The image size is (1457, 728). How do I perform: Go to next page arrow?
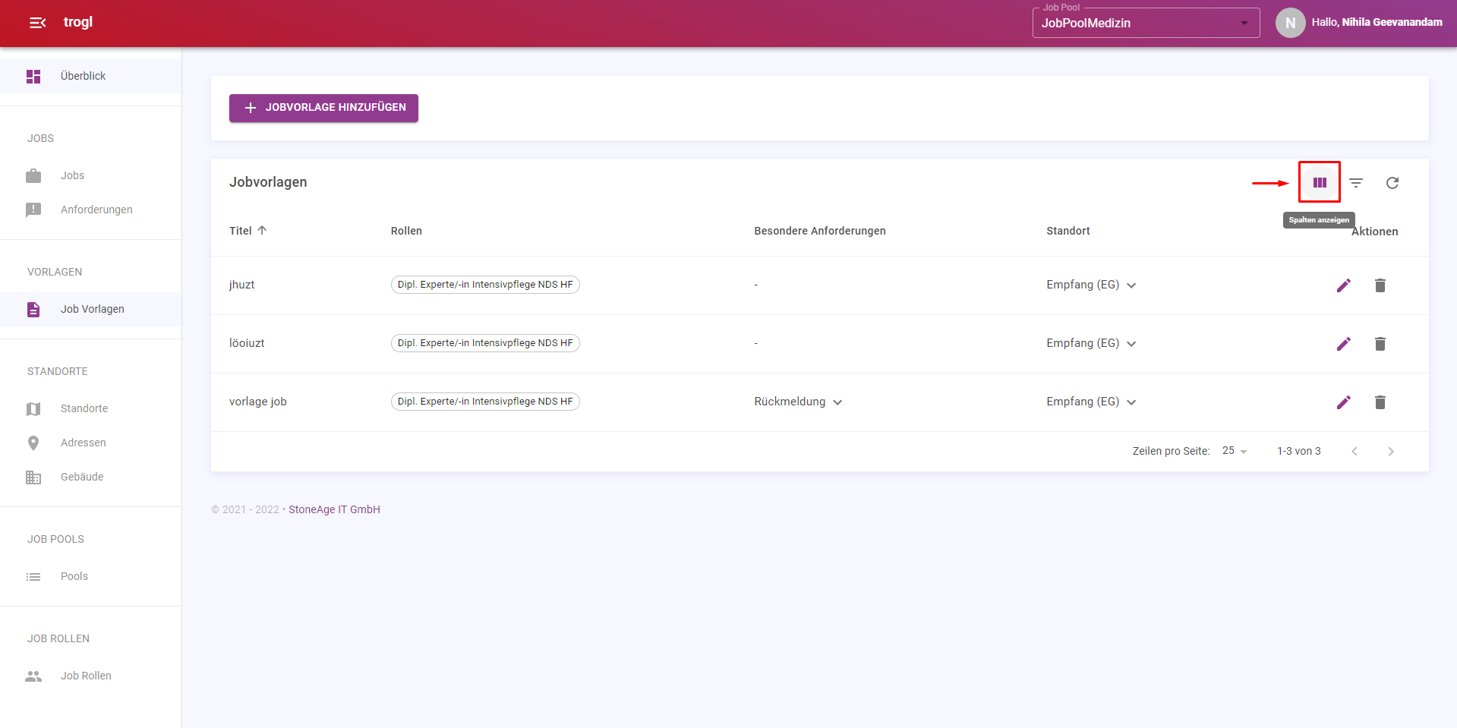coord(1391,452)
